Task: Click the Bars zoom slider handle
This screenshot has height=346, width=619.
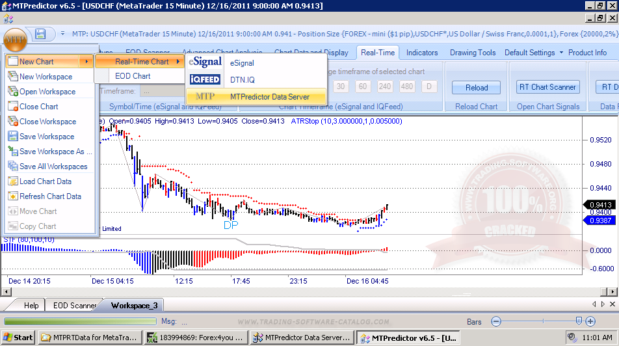Action: pyautogui.click(x=579, y=321)
